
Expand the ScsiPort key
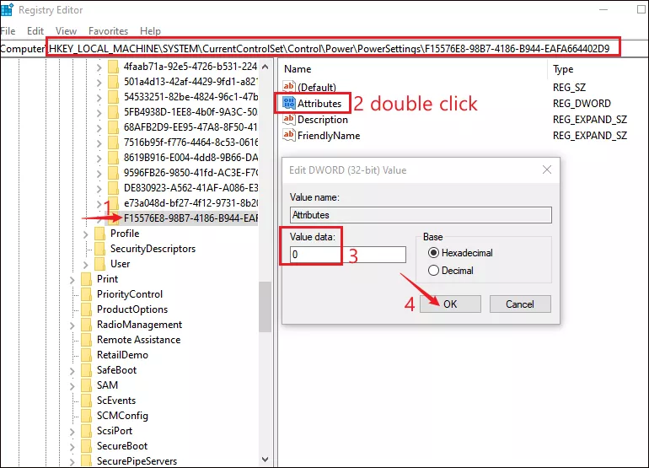coord(72,432)
